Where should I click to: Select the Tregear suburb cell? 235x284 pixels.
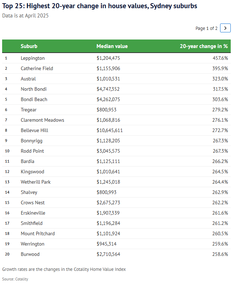(29, 110)
